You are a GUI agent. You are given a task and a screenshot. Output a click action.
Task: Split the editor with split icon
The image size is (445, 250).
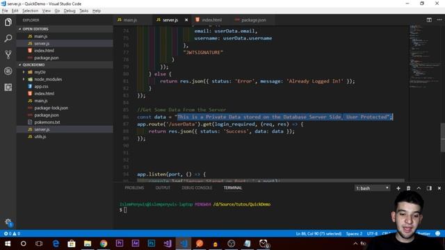(429, 20)
